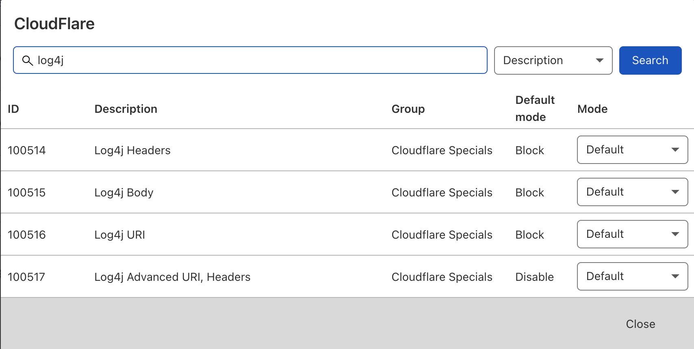Expand Mode dropdown for rule 100517
This screenshot has height=349, width=694.
click(632, 276)
